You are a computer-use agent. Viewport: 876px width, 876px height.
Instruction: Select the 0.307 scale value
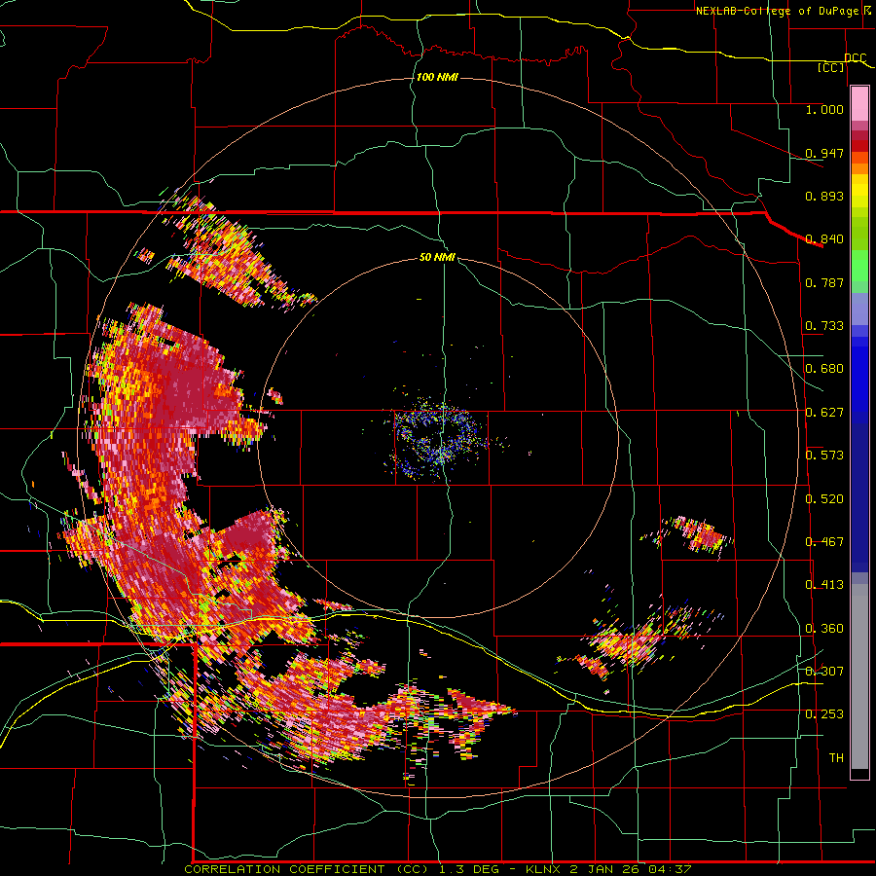[824, 671]
